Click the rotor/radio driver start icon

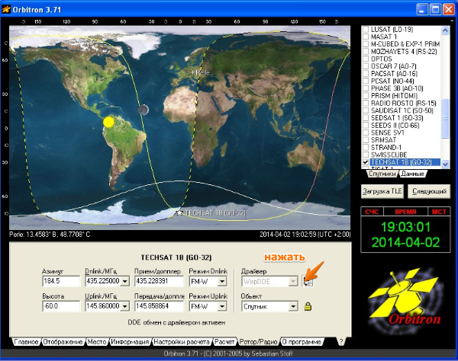point(308,282)
